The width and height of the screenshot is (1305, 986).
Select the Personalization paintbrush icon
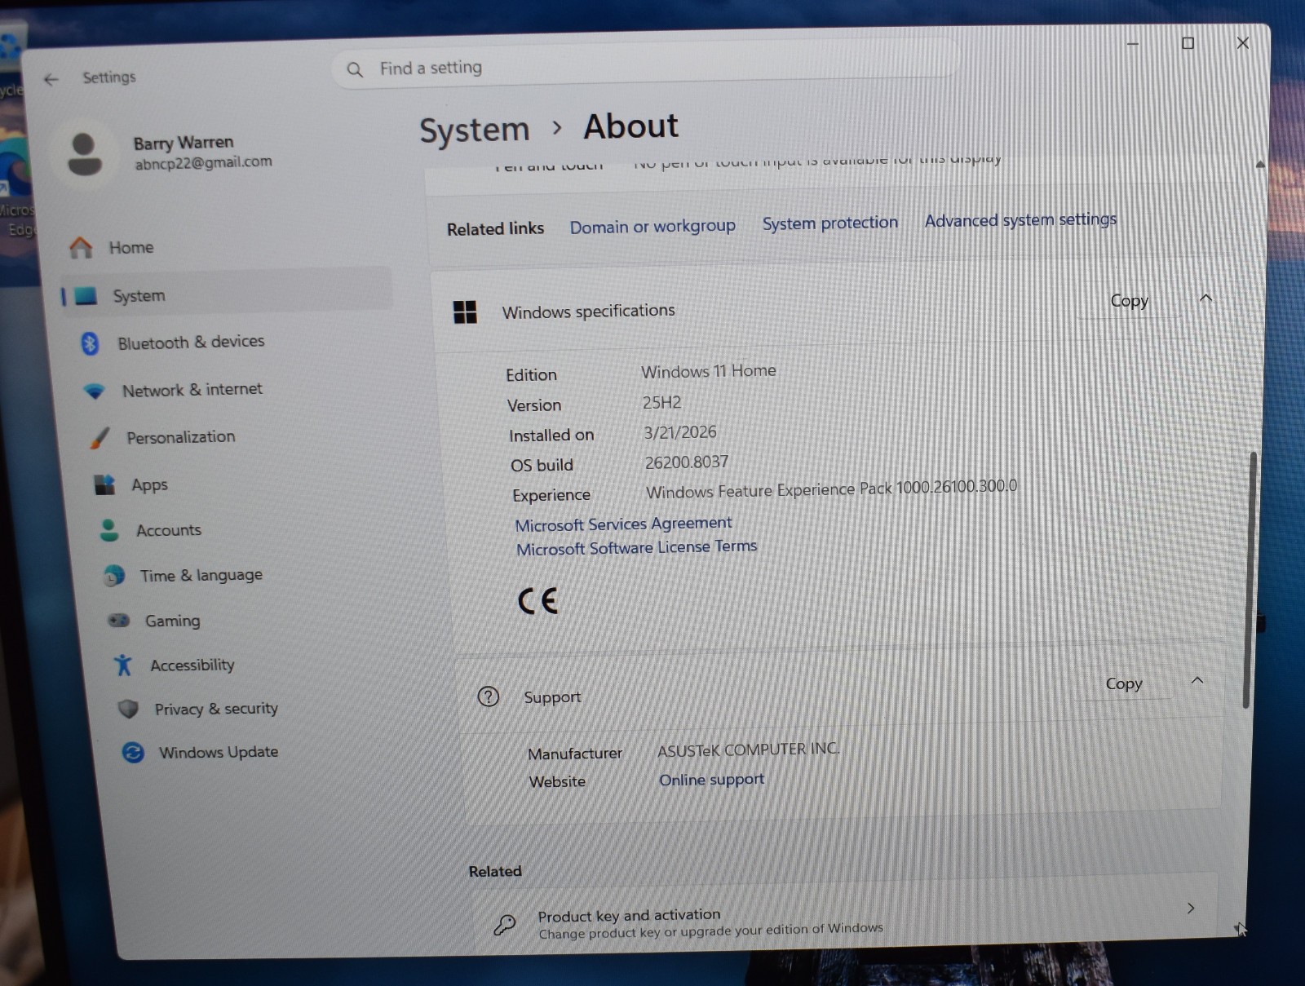pos(100,438)
